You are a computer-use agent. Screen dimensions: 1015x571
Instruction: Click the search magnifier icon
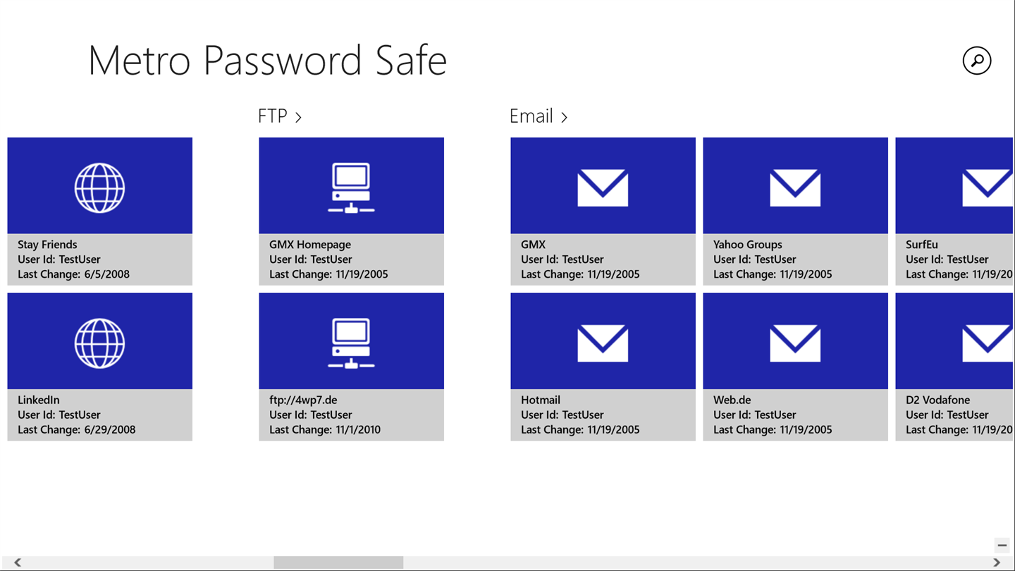(976, 61)
